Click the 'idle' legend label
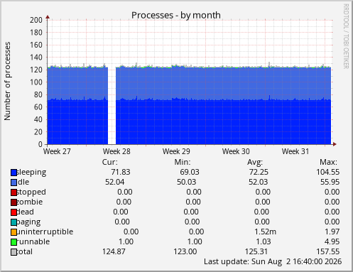The image size is (353, 272). tap(23, 182)
